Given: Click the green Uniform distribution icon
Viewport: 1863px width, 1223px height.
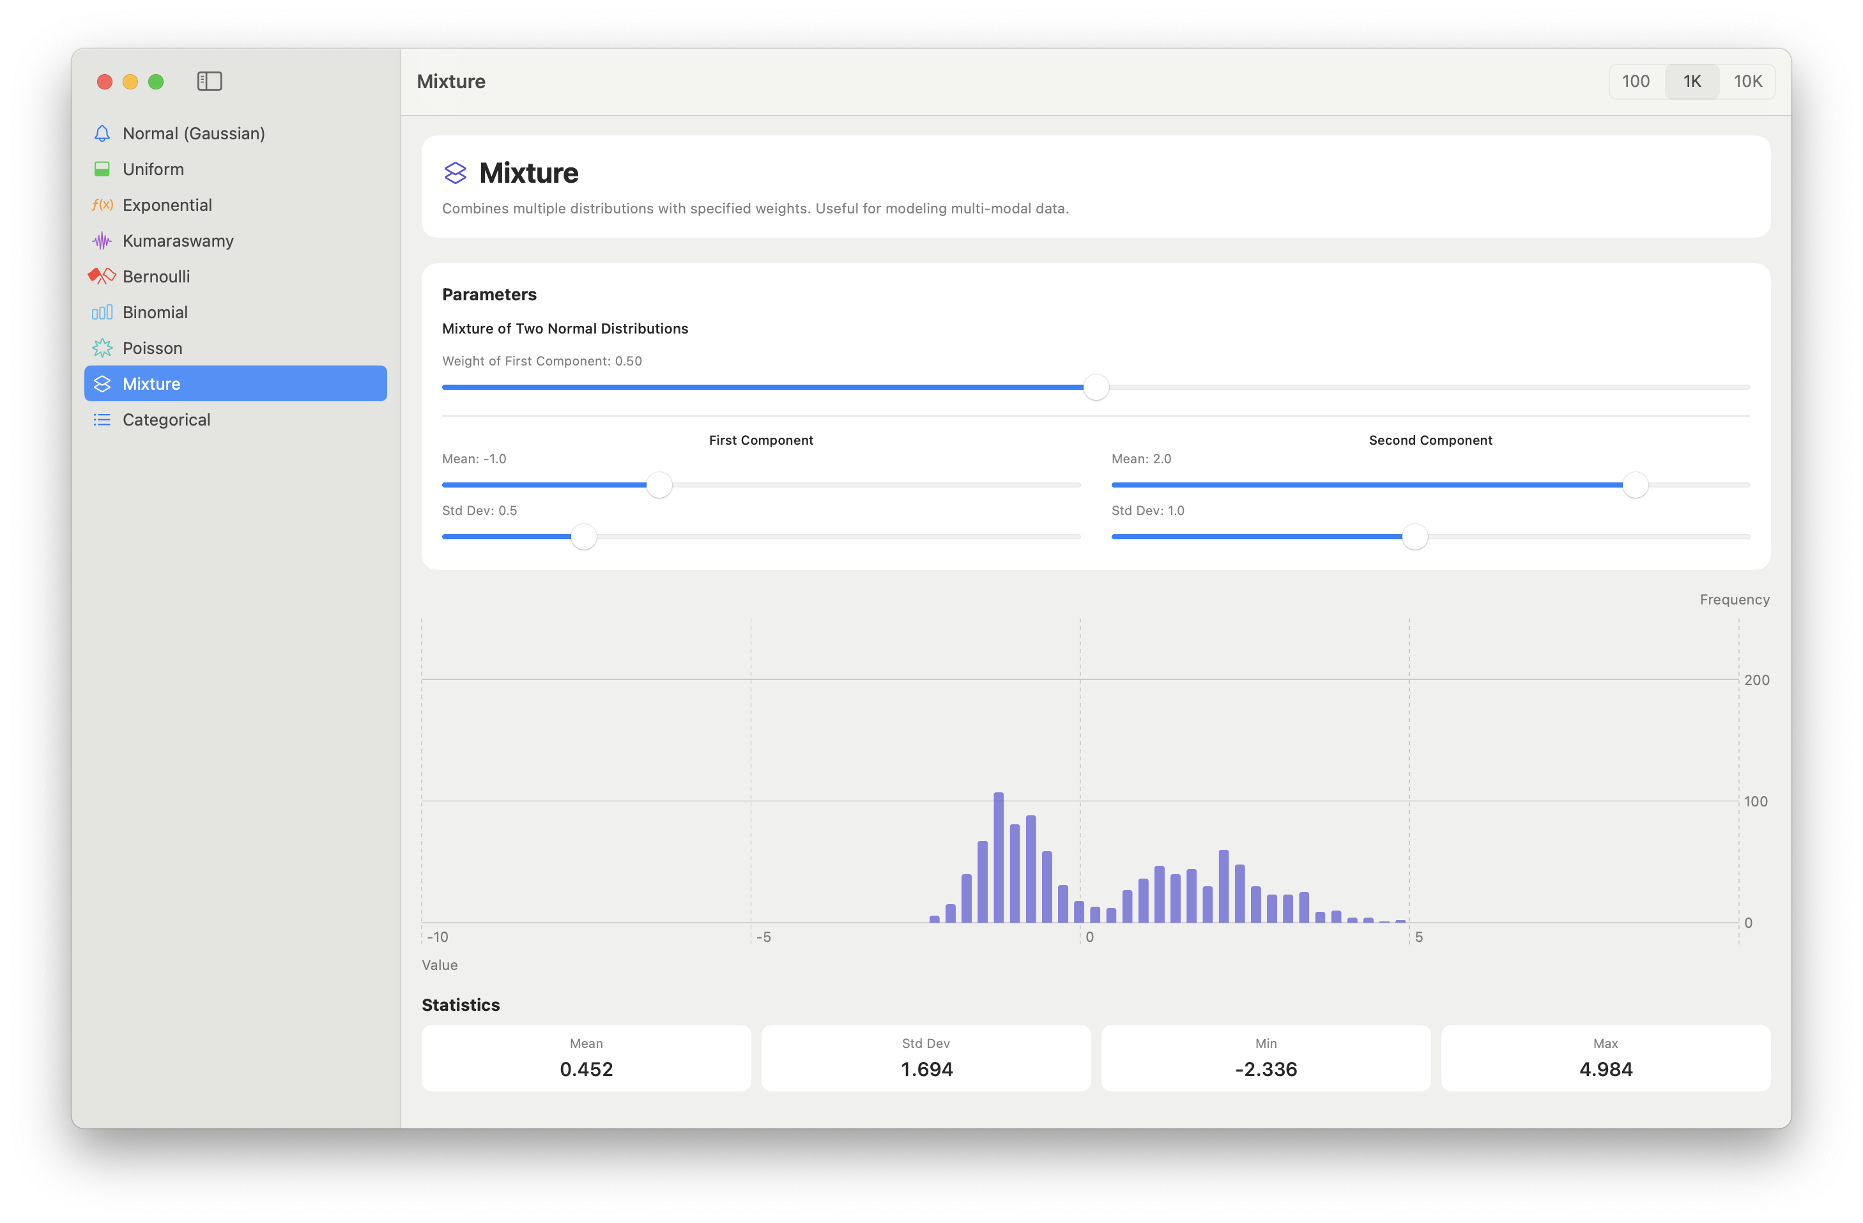Looking at the screenshot, I should coord(102,169).
